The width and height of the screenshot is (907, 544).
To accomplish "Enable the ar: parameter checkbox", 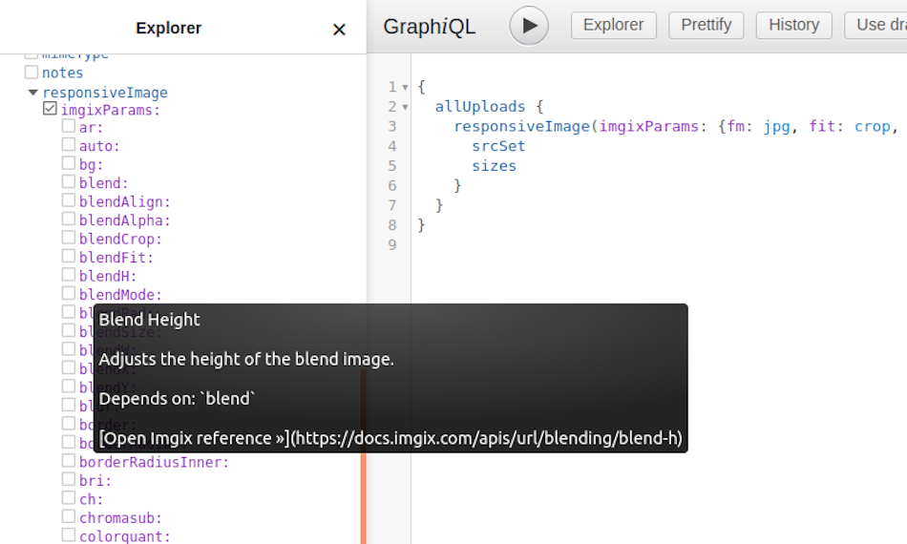I will (x=69, y=127).
